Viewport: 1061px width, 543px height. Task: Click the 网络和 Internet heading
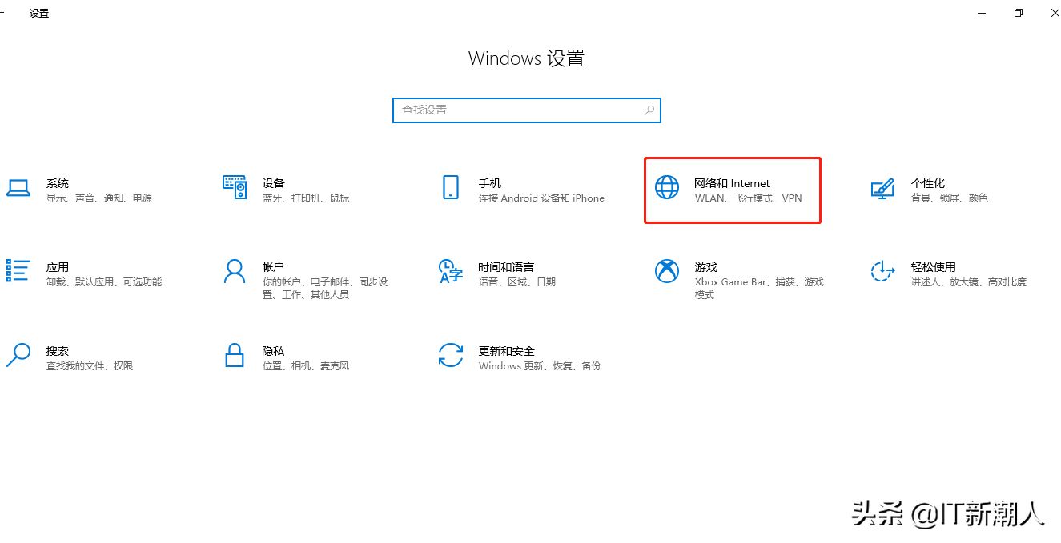[732, 183]
